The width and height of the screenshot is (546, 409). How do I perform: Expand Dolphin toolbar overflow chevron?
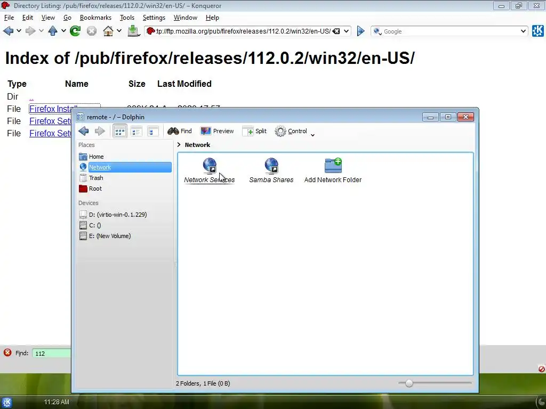click(x=312, y=135)
